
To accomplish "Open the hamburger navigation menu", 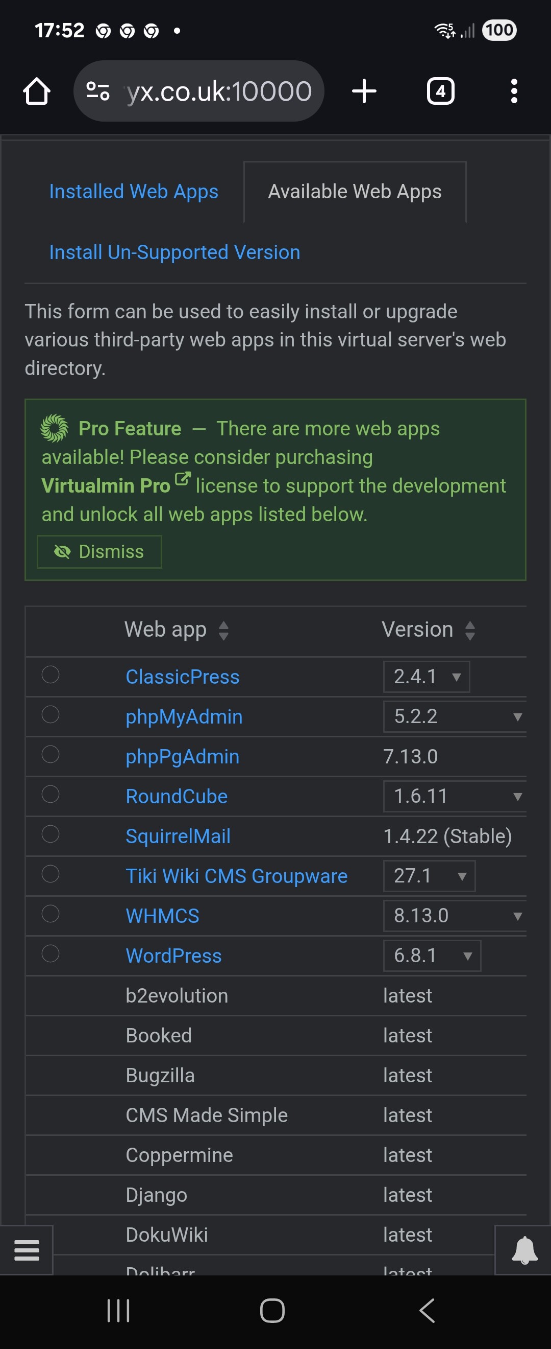I will [27, 1250].
